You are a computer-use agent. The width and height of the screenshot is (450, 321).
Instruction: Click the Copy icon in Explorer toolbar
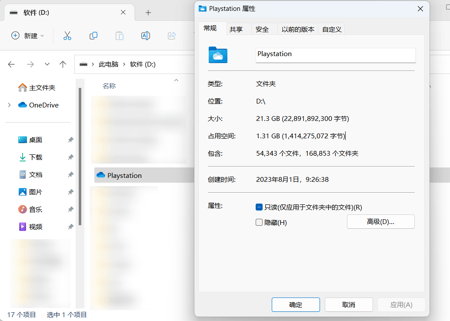[93, 36]
